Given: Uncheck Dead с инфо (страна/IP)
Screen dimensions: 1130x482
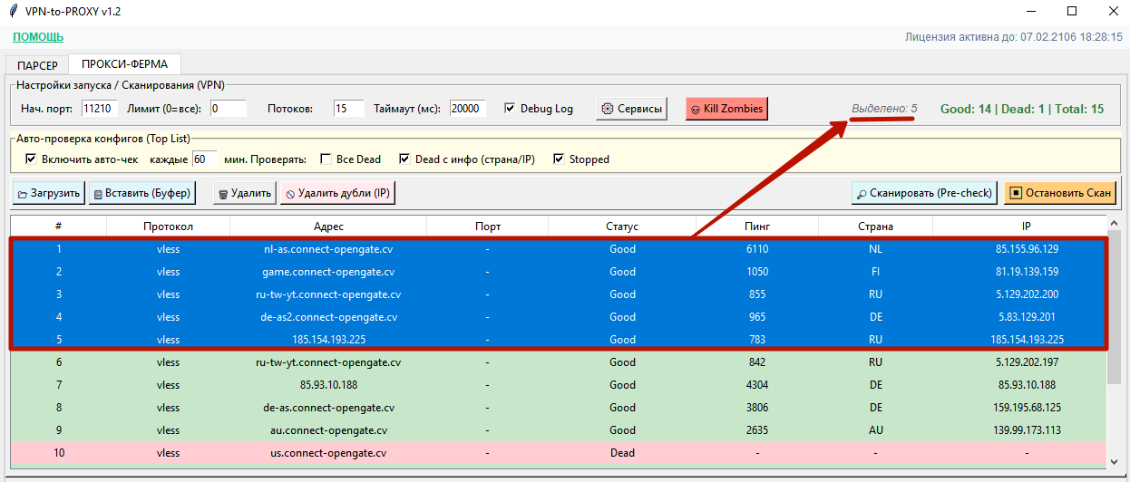Looking at the screenshot, I should coord(404,159).
